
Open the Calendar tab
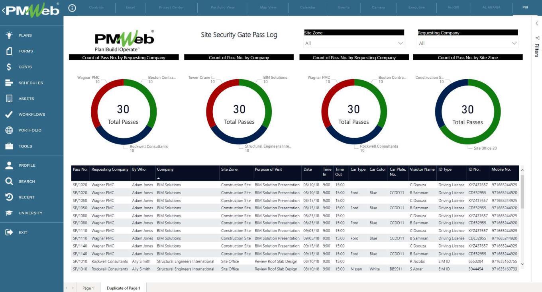(x=308, y=7)
